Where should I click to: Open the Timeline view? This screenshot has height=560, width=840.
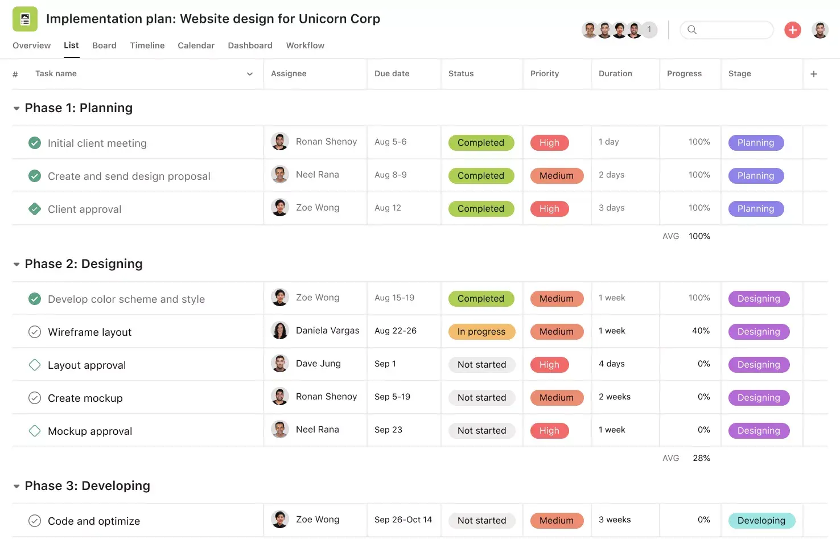[147, 46]
